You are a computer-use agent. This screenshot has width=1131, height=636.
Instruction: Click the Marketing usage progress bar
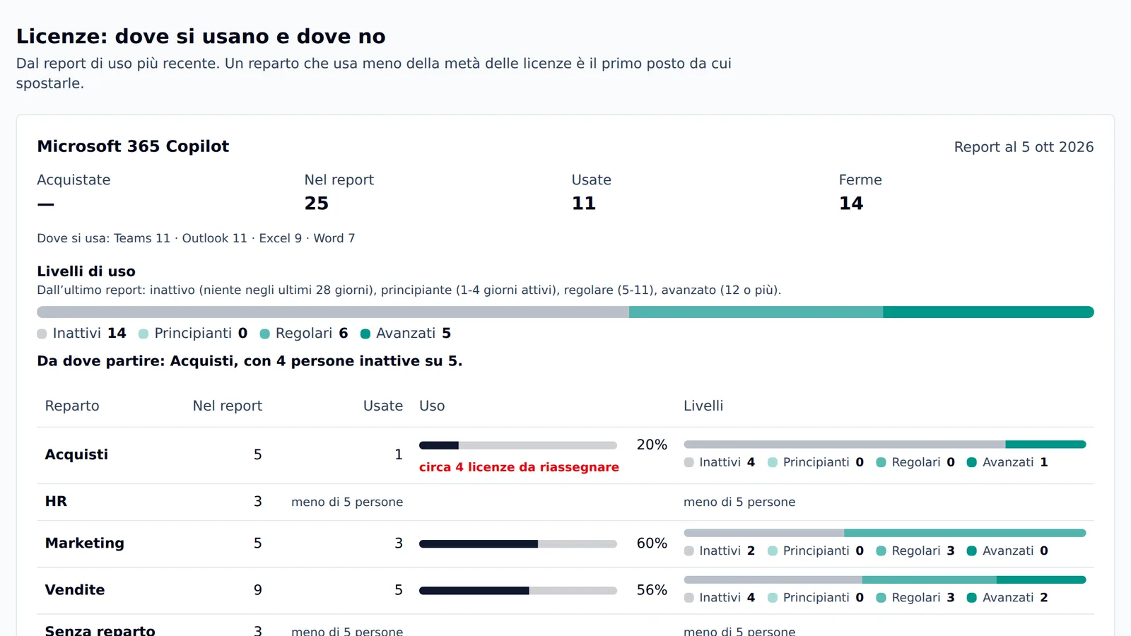click(518, 544)
